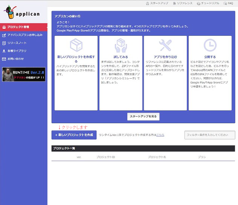Open プロジェクト管理 in sidebar
This screenshot has height=205, width=238.
pos(24,27)
